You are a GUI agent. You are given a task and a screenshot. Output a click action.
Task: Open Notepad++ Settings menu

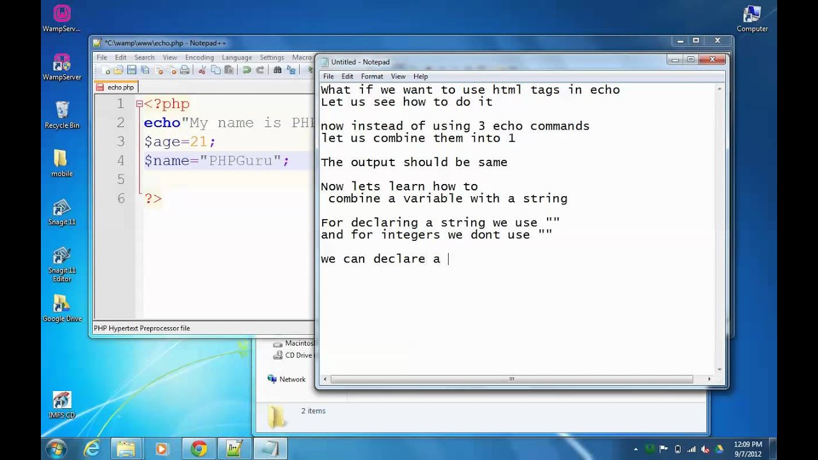click(272, 57)
